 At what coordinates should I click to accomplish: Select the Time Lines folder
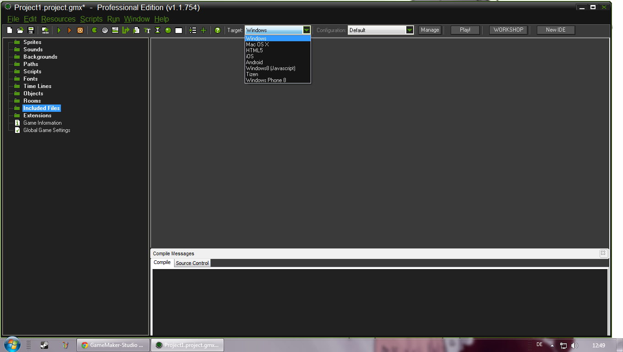[x=37, y=86]
